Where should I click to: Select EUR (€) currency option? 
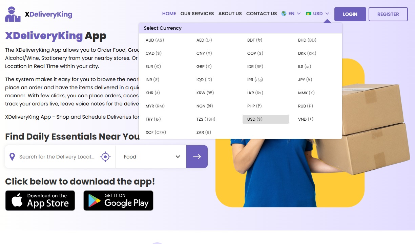click(153, 67)
